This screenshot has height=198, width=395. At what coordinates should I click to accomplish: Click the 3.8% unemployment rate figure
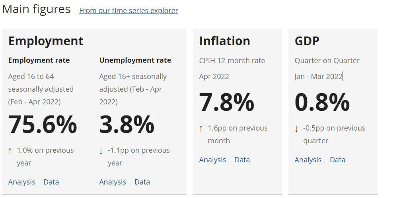pyautogui.click(x=126, y=124)
